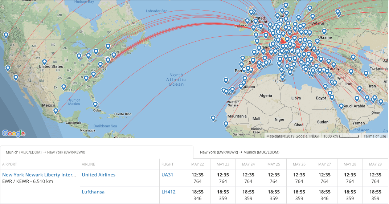
Task: Click the map pin at Mexico City
Action: pyautogui.click(x=56, y=111)
